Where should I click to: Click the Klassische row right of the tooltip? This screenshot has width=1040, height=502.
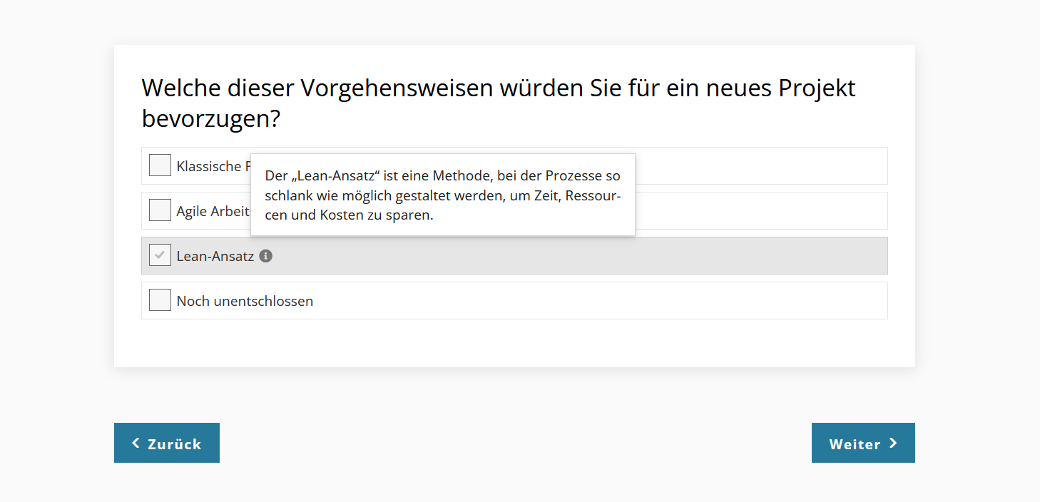click(756, 166)
